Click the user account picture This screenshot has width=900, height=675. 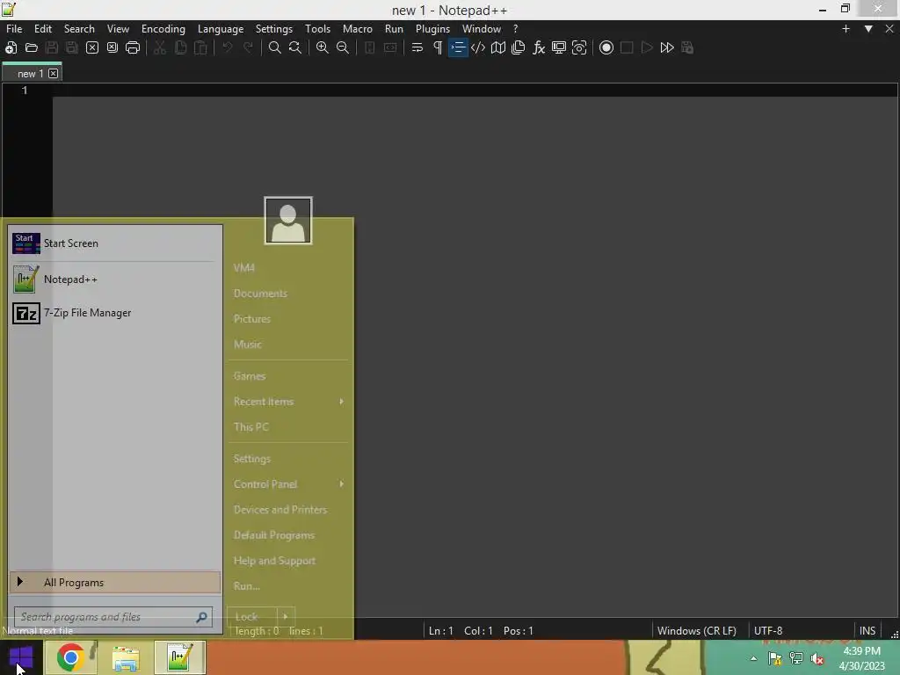(x=288, y=221)
